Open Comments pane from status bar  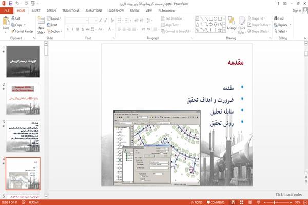pos(216,202)
